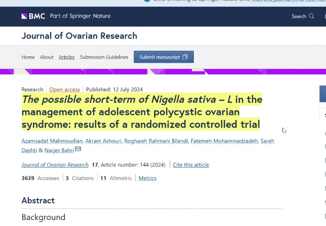Screen dimensions: 326x226
Task: Go to the Articles section
Action: point(66,57)
